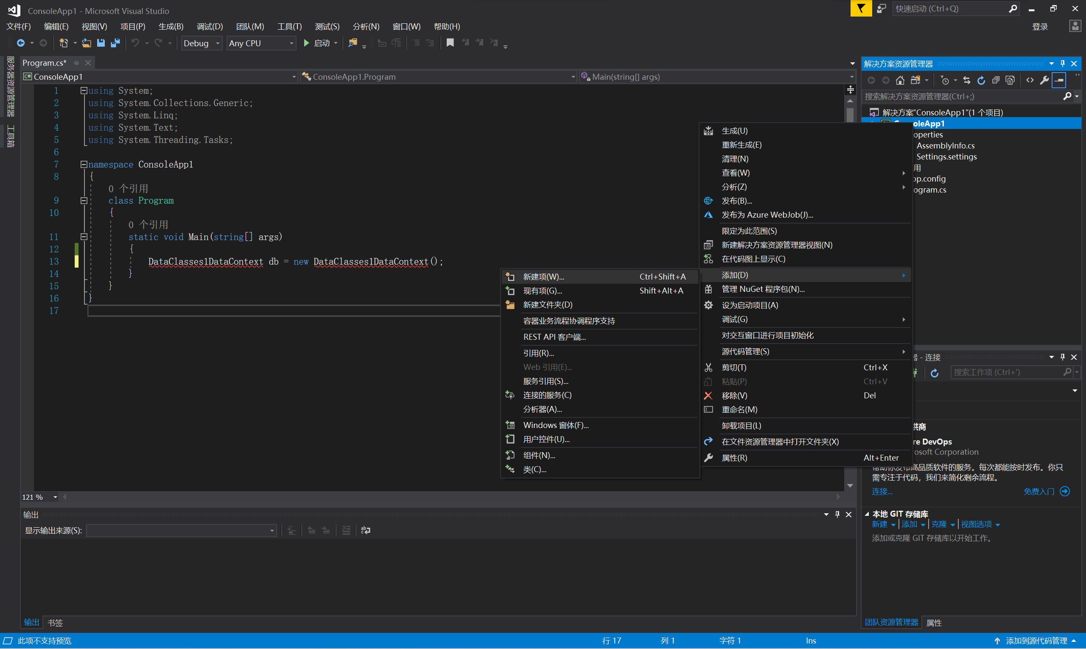Click the Show All Files icon
Viewport: 1086px width, 649px height.
click(x=1010, y=81)
